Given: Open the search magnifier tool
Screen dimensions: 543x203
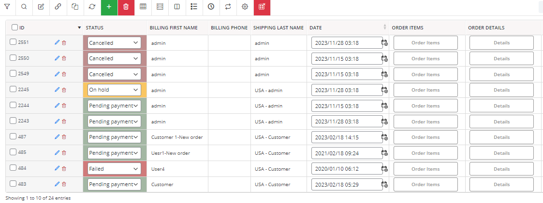Looking at the screenshot, I should point(24,7).
